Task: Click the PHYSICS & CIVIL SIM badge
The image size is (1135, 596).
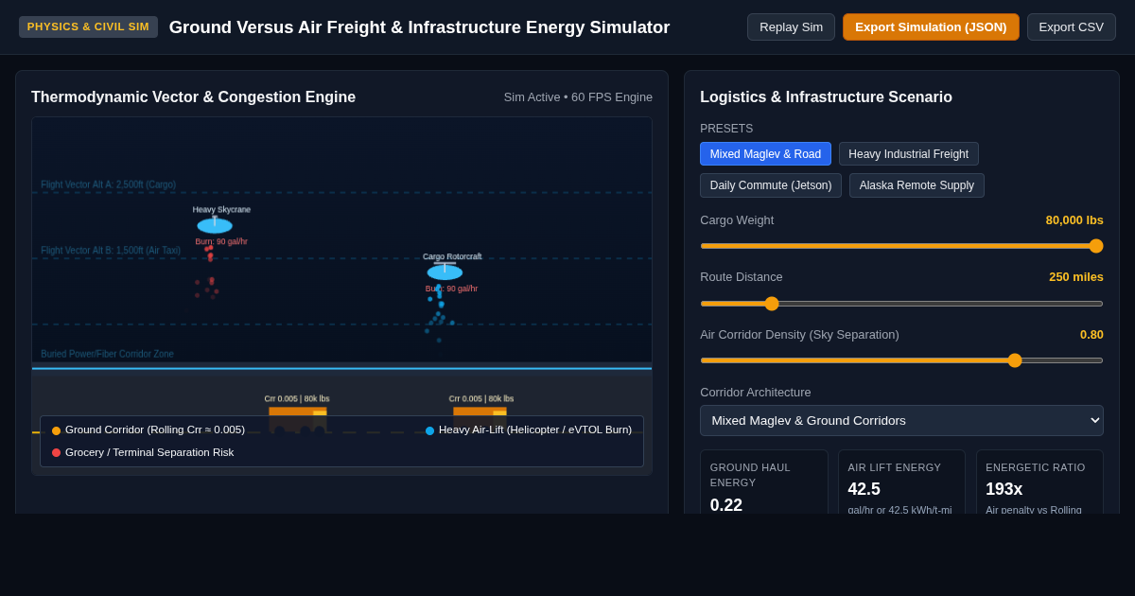Action: click(x=88, y=26)
